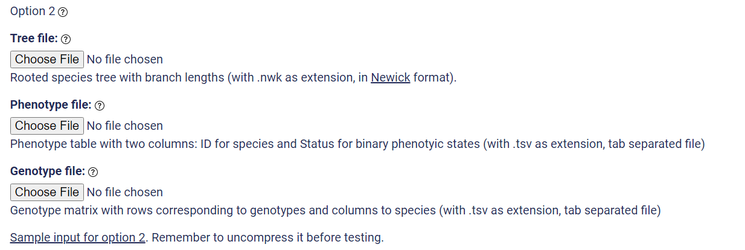Show help tooltip for Tree file
The image size is (745, 250).
pyautogui.click(x=66, y=39)
